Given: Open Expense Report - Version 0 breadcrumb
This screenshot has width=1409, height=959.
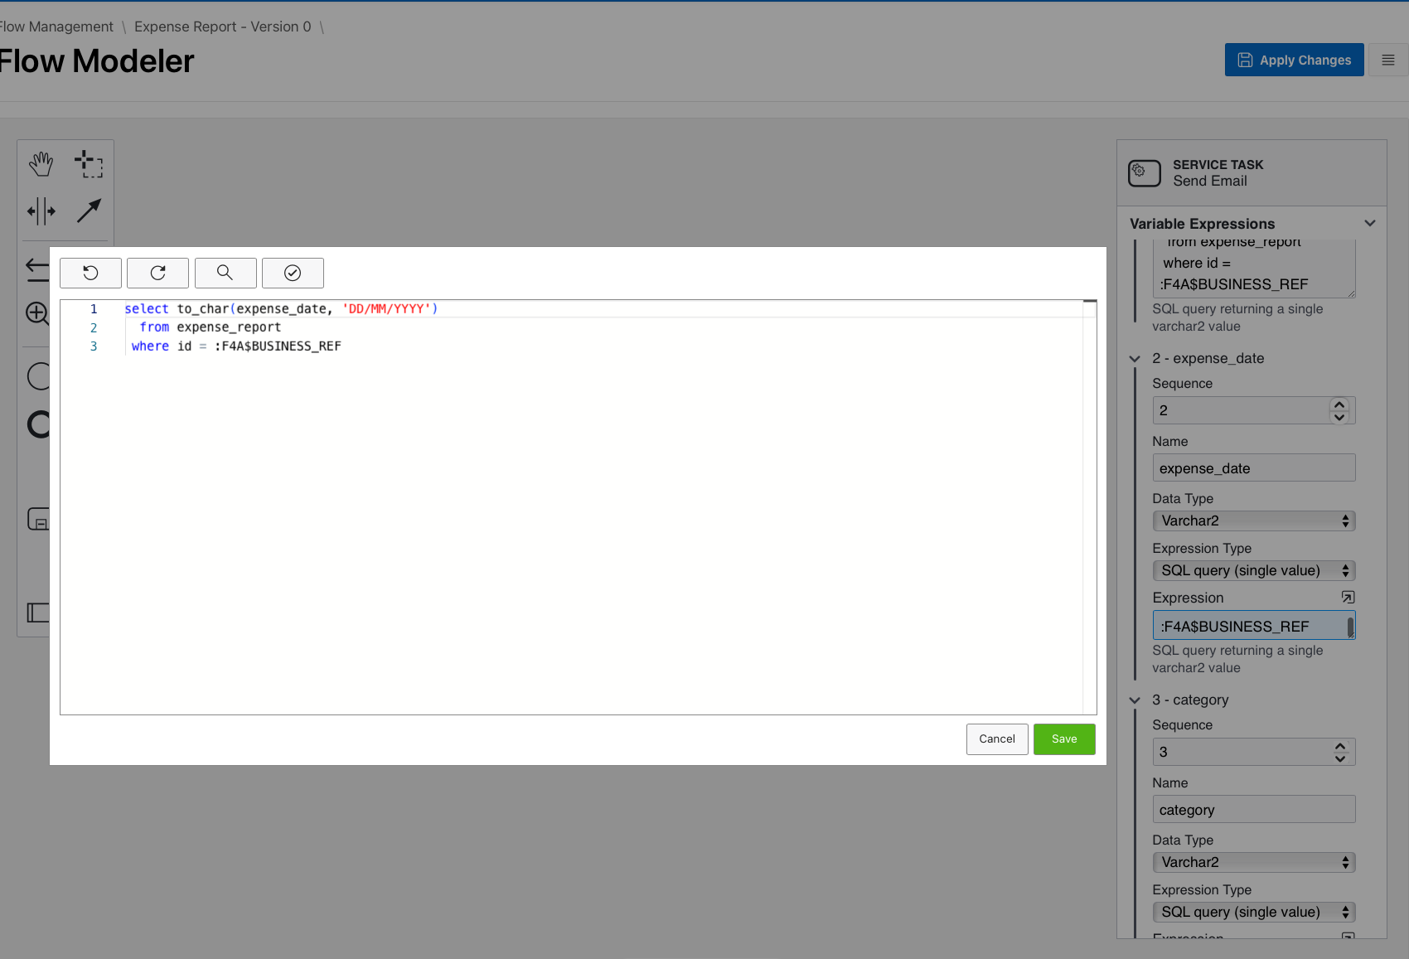Looking at the screenshot, I should (x=221, y=26).
